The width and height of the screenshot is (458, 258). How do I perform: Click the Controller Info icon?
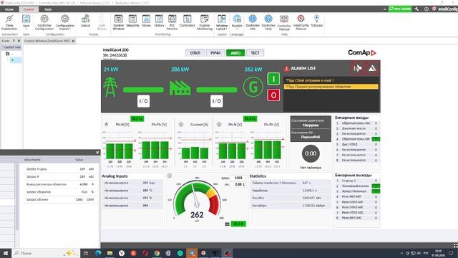(x=253, y=22)
